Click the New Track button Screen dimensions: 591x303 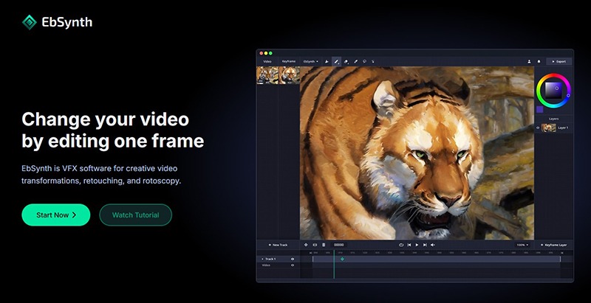coord(278,245)
